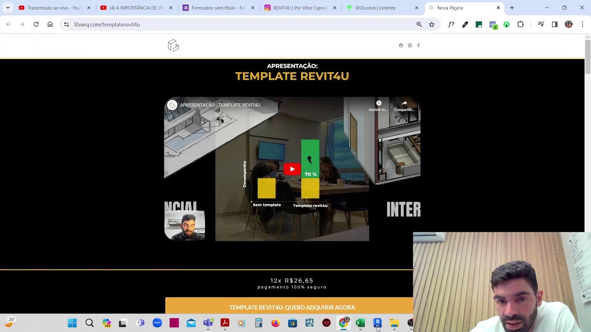
Task: Open Zoom app from taskbar
Action: tap(157, 323)
